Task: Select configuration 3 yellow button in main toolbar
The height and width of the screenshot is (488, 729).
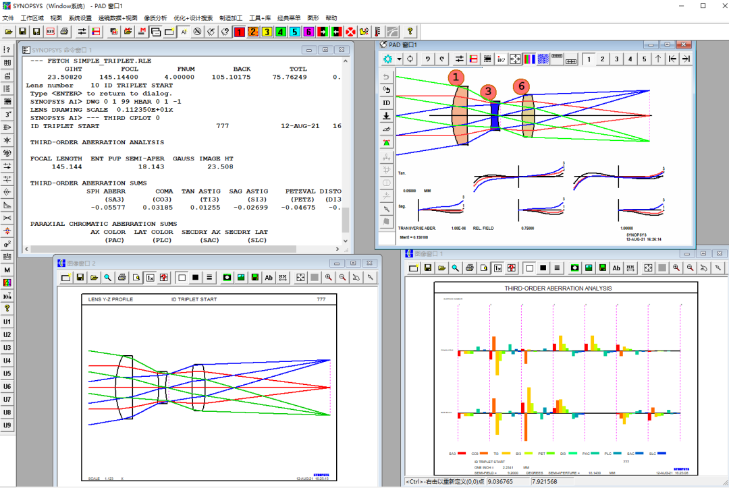Action: click(267, 32)
